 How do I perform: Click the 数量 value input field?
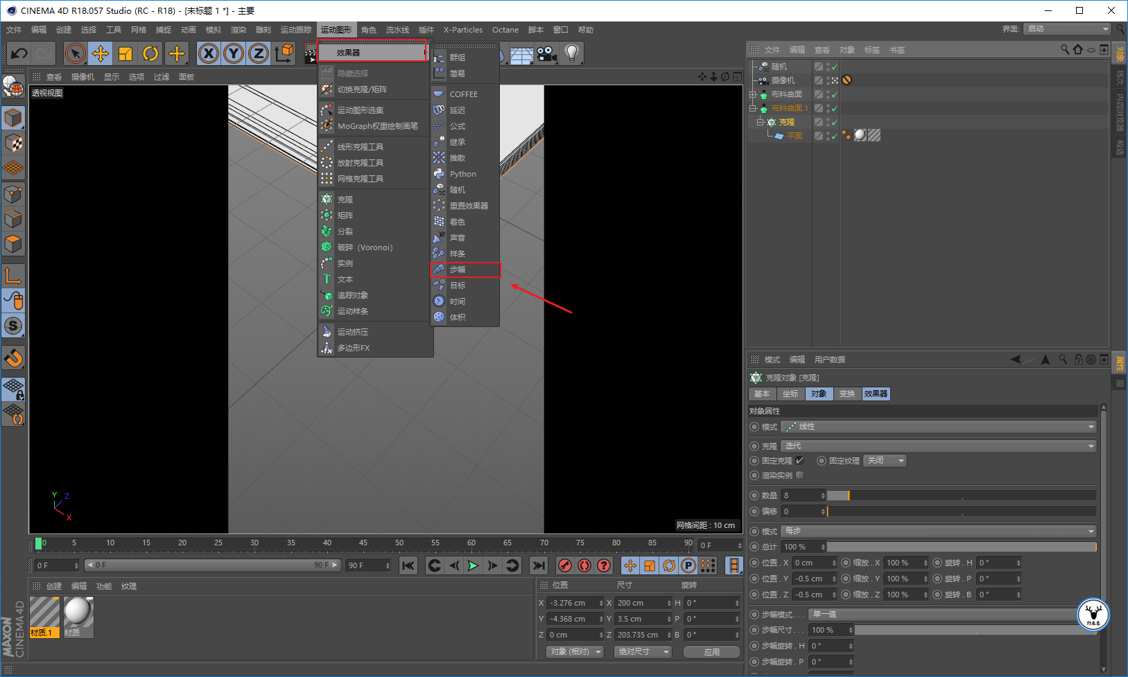(x=801, y=495)
